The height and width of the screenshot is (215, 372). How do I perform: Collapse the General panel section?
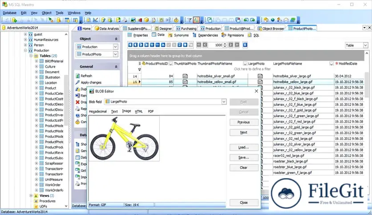(116, 67)
